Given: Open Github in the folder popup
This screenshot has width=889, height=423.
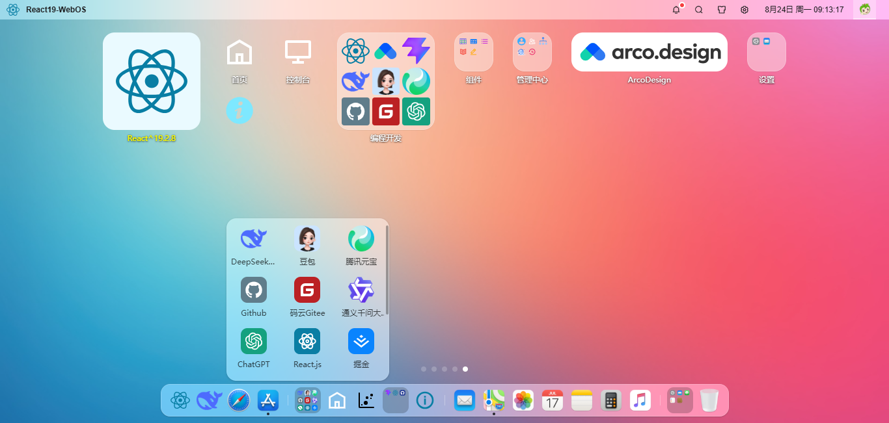Looking at the screenshot, I should 254,290.
